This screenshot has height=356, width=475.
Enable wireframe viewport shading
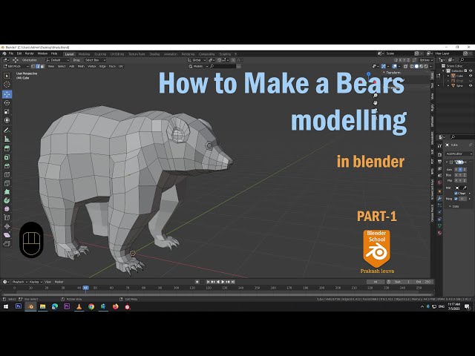coord(412,66)
